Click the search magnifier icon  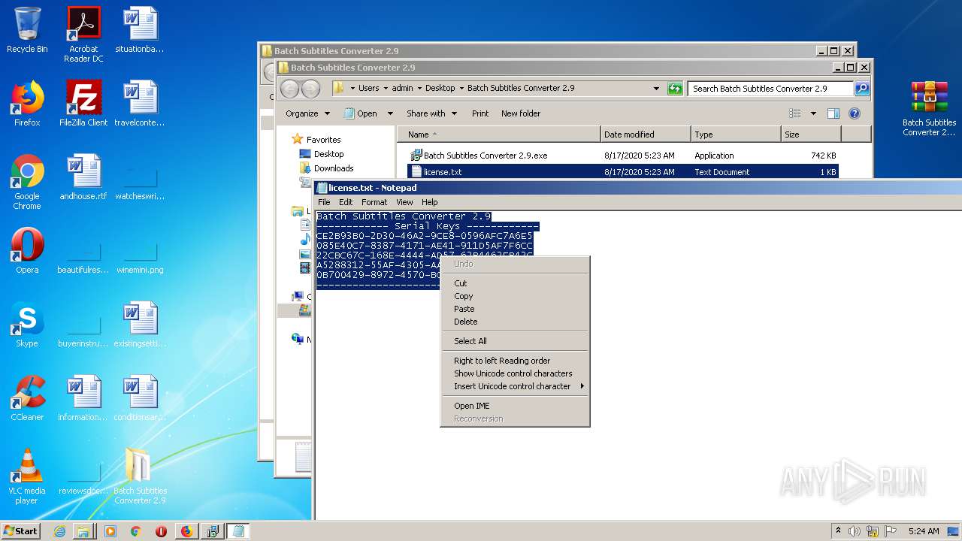click(862, 89)
